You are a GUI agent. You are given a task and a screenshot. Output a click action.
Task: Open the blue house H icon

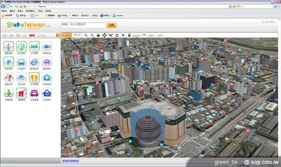click(x=47, y=93)
